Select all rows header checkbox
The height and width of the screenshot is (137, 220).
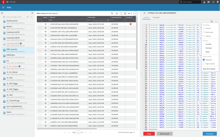[39, 19]
